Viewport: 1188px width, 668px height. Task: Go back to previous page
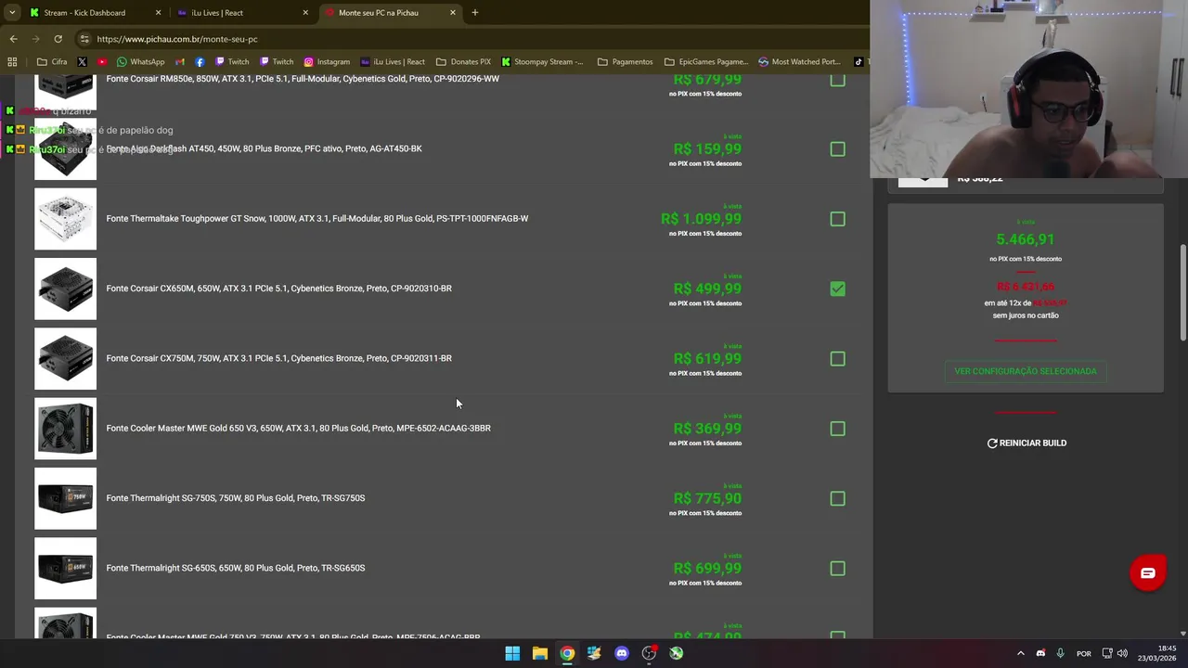[x=13, y=39]
